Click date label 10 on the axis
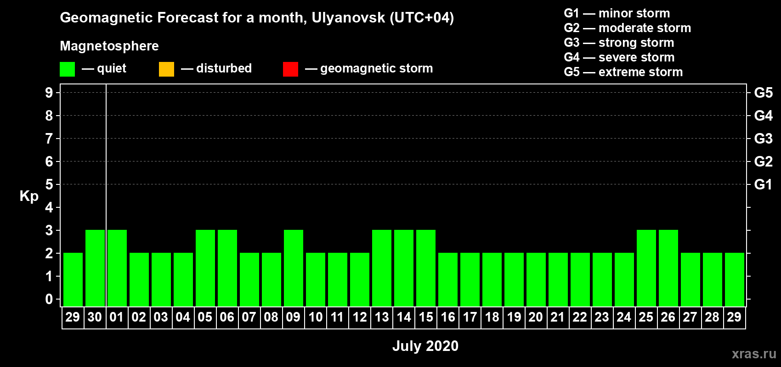 coord(315,317)
